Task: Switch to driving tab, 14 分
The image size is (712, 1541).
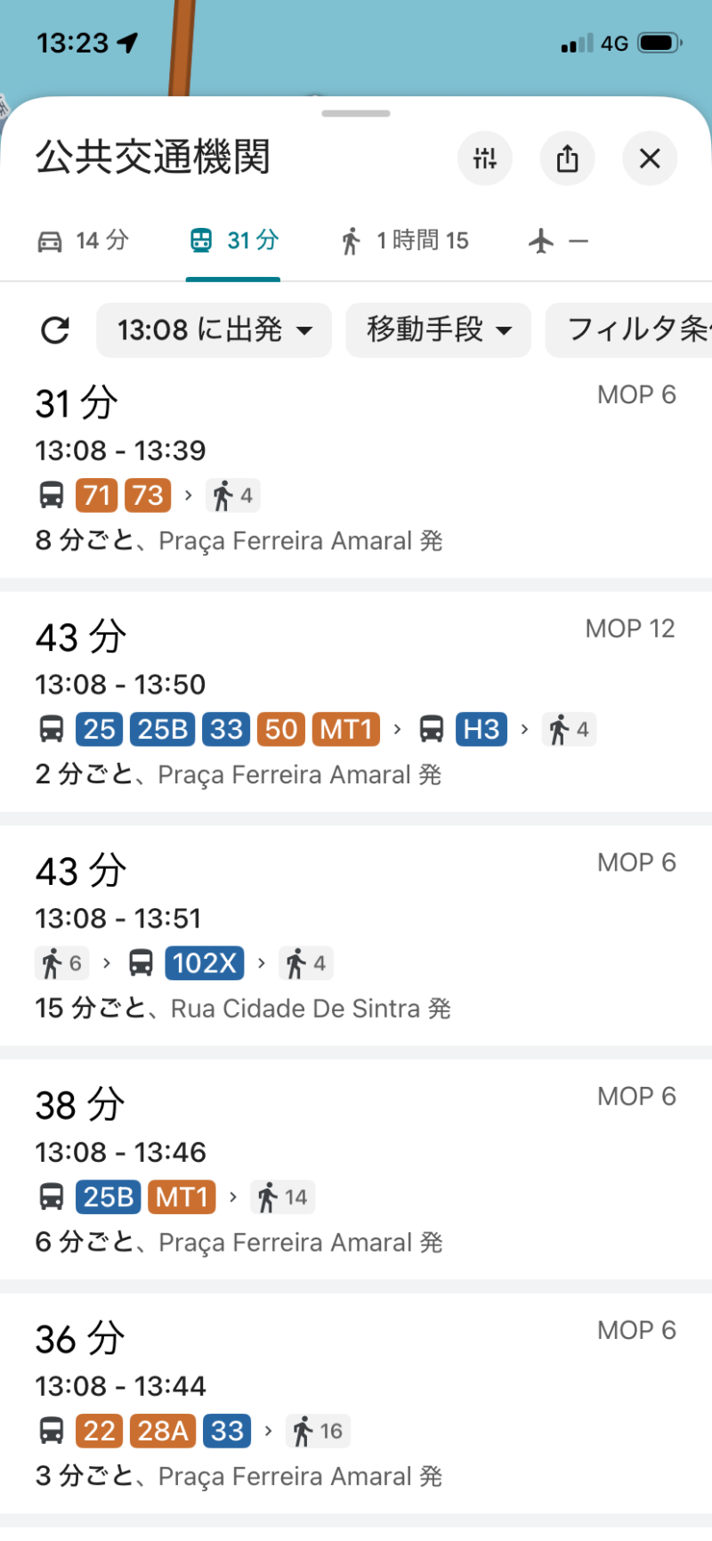Action: (x=83, y=241)
